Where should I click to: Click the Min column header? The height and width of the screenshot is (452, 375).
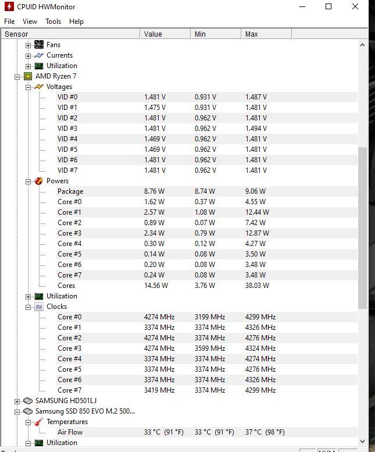(x=216, y=34)
